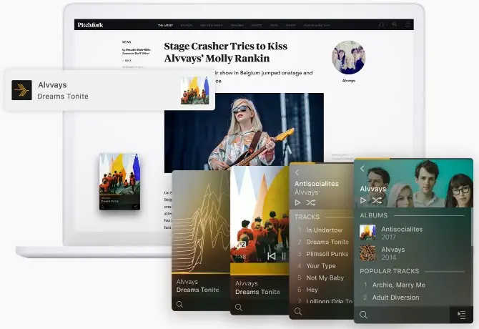Viewport: 479px width, 329px height.
Task: Play the Alvvays artist
Action: click(x=363, y=200)
